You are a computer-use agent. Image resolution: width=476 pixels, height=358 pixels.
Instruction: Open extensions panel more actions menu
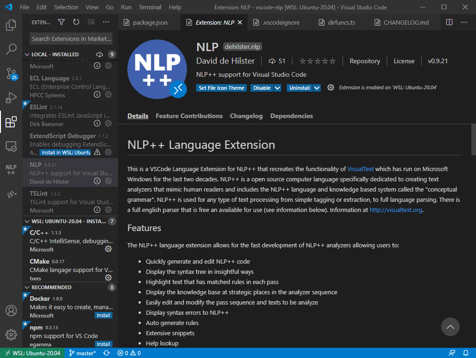pyautogui.click(x=106, y=22)
